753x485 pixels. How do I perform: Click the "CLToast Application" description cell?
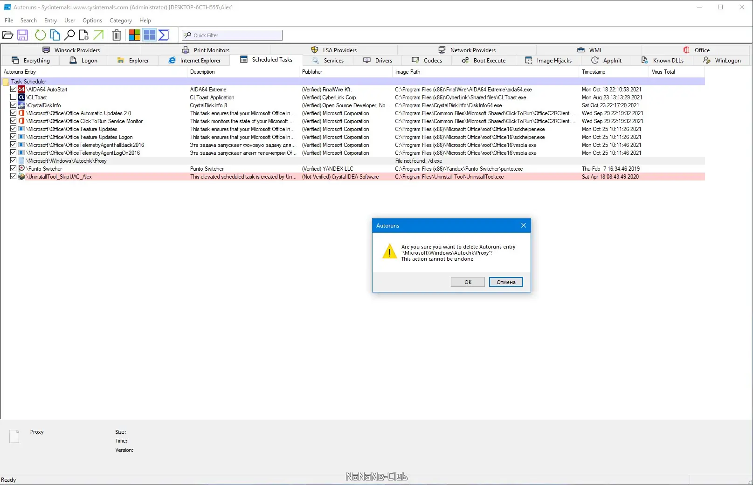click(212, 97)
